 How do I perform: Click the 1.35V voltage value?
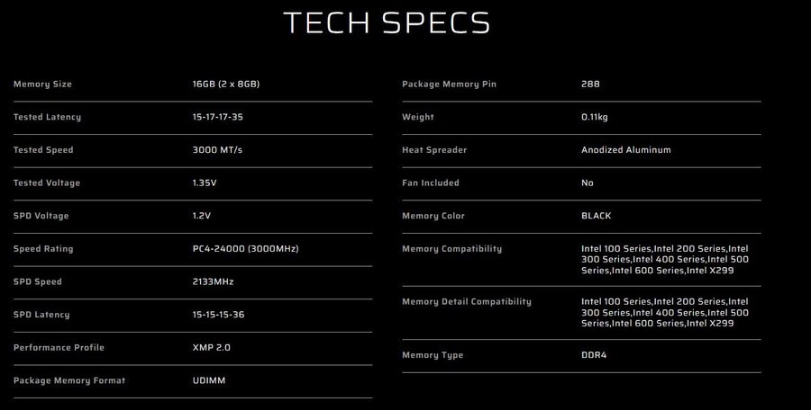[206, 183]
